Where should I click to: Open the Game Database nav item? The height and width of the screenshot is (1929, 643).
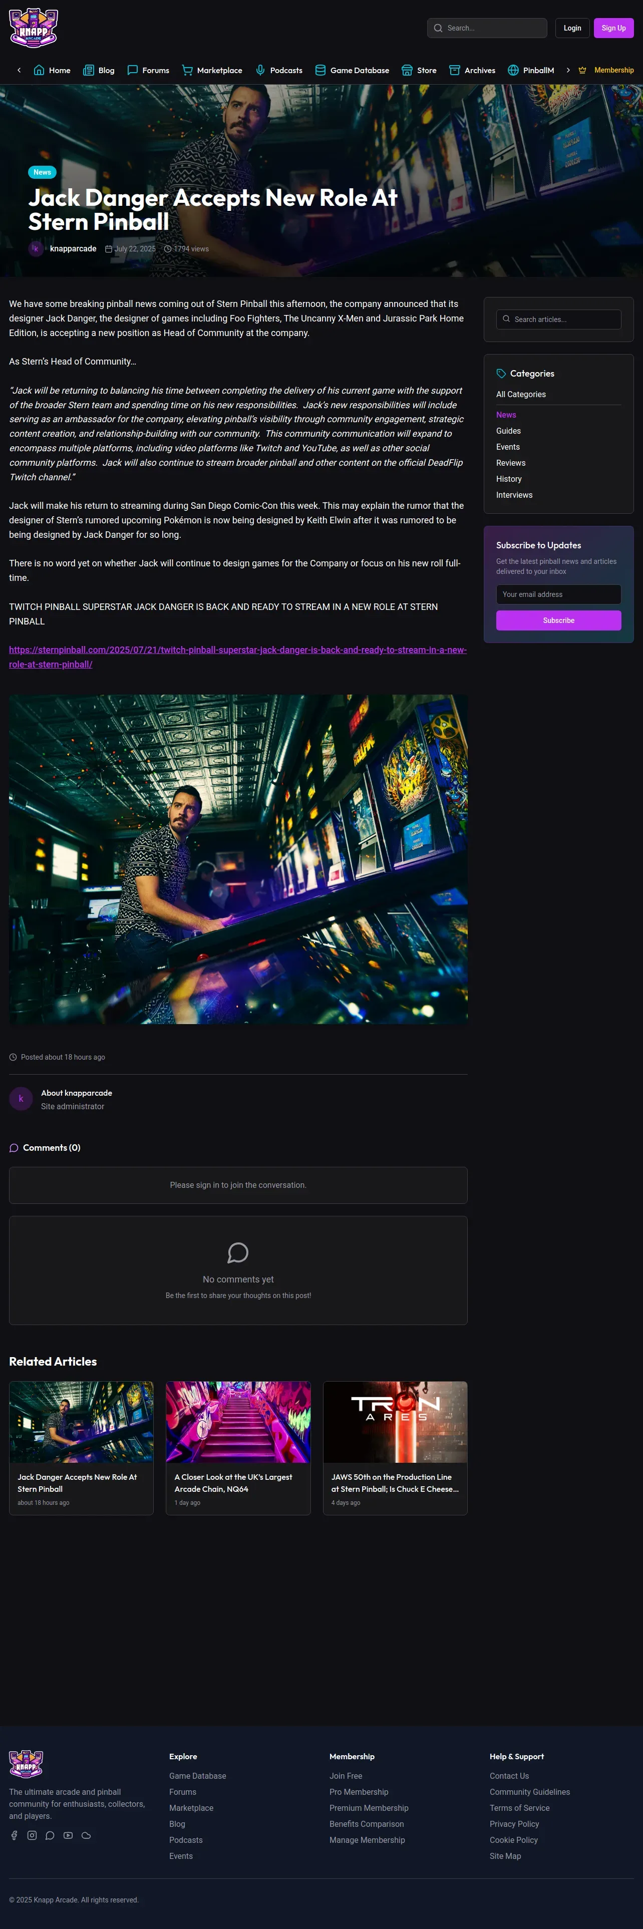click(353, 71)
